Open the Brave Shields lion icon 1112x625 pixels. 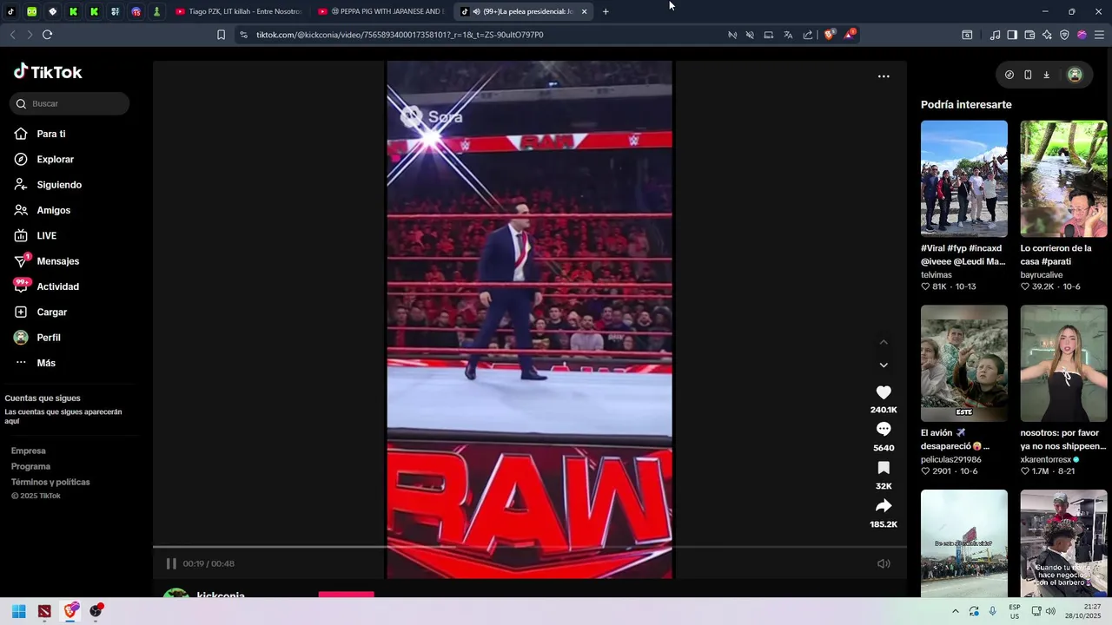click(829, 35)
